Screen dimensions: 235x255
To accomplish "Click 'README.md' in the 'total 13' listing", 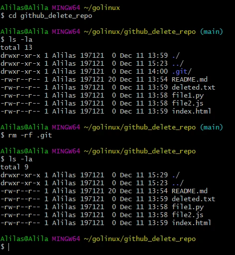I will click(x=190, y=80).
